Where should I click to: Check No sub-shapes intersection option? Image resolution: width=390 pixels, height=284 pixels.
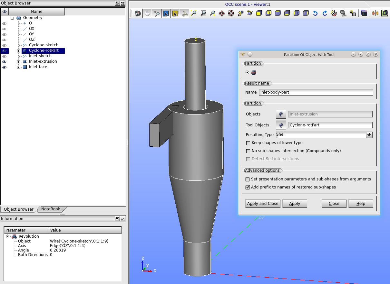[248, 151]
